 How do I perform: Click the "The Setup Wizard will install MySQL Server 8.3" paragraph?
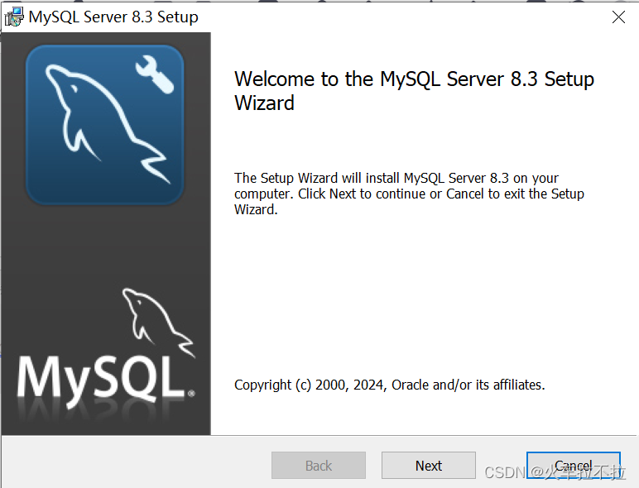[409, 194]
